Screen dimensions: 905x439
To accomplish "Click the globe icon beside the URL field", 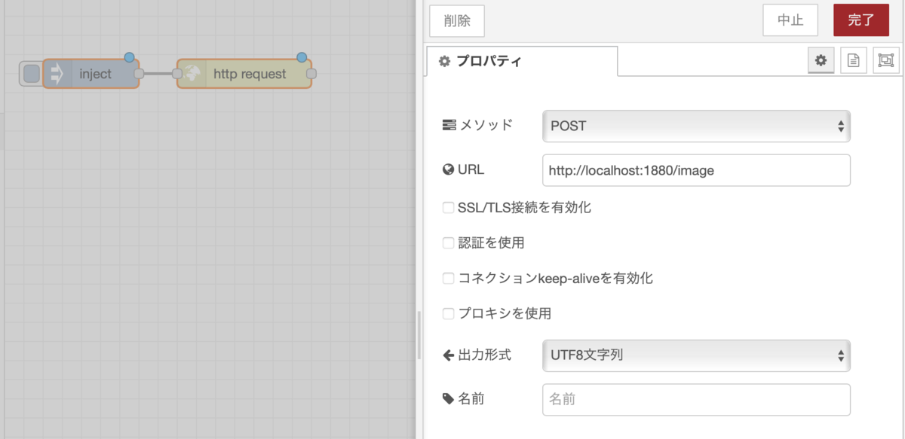I will 448,169.
